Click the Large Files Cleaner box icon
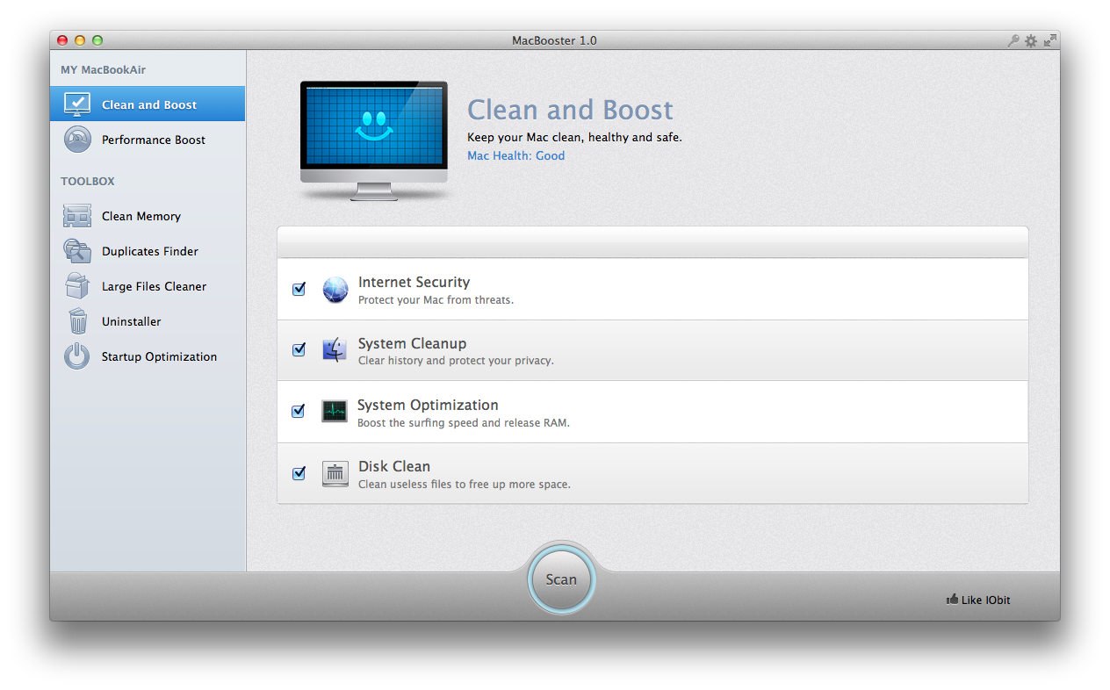Screen dimensions: 1110x690 (x=77, y=286)
